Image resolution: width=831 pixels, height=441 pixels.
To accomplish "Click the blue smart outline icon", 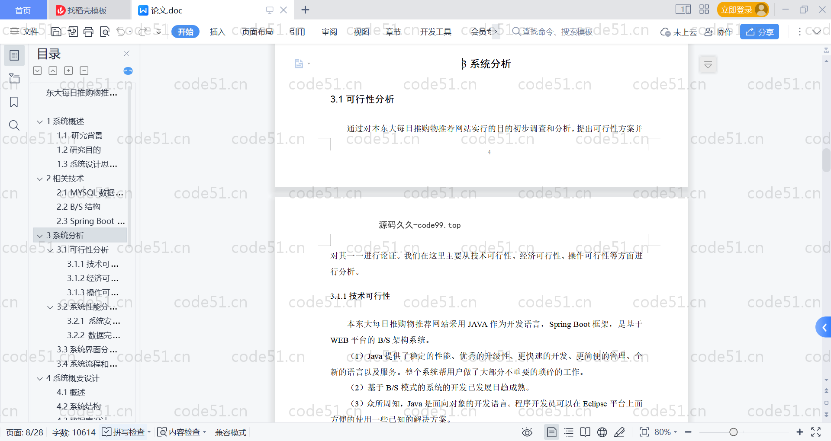I will (128, 71).
